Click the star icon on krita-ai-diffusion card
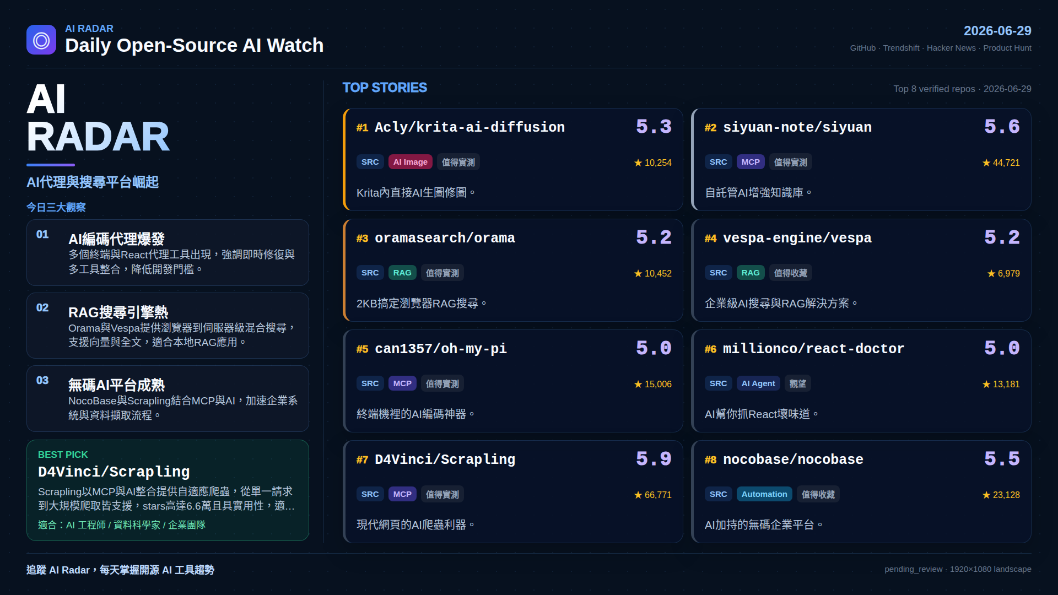This screenshot has height=595, width=1058. click(x=638, y=163)
